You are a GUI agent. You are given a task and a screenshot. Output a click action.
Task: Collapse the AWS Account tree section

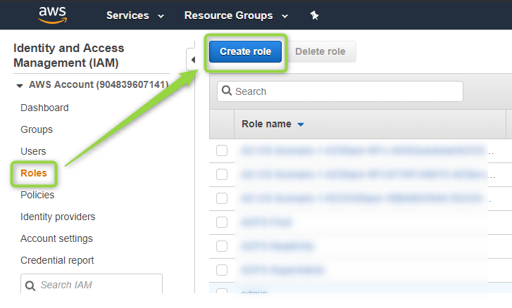(x=20, y=86)
